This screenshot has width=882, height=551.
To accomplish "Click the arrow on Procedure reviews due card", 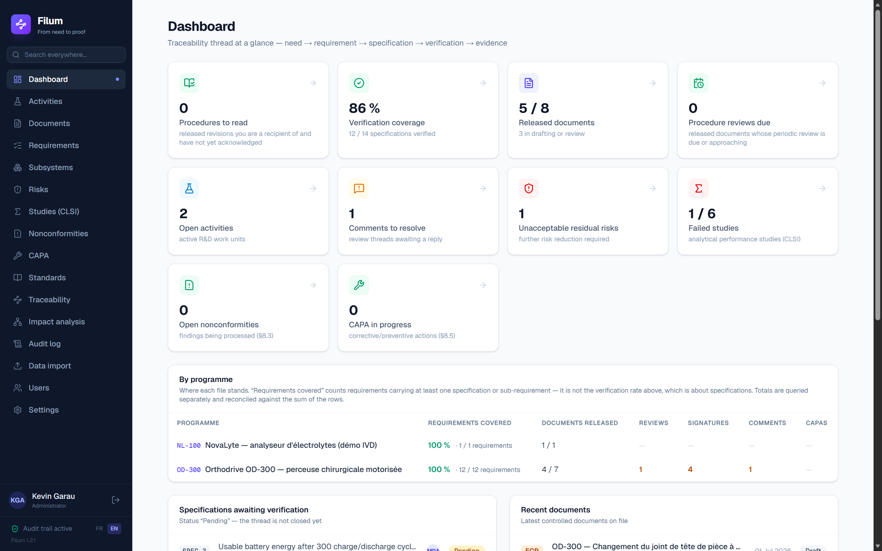I will 822,83.
